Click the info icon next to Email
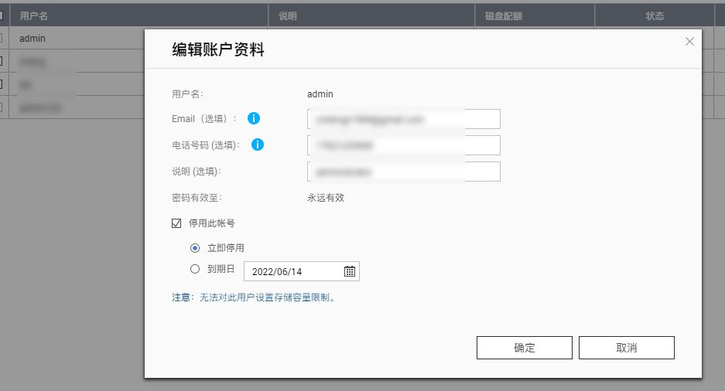The image size is (725, 391). 253,119
